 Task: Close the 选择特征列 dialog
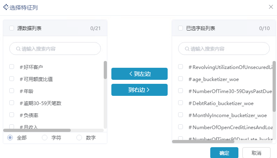[271, 7]
